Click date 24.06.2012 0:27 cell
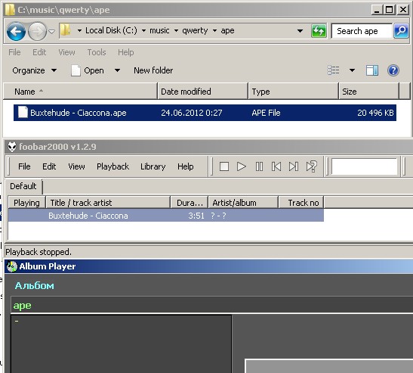Viewport: 413px width, 373px height. pos(192,113)
